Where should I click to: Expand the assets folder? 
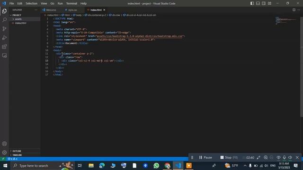click(x=25, y=19)
